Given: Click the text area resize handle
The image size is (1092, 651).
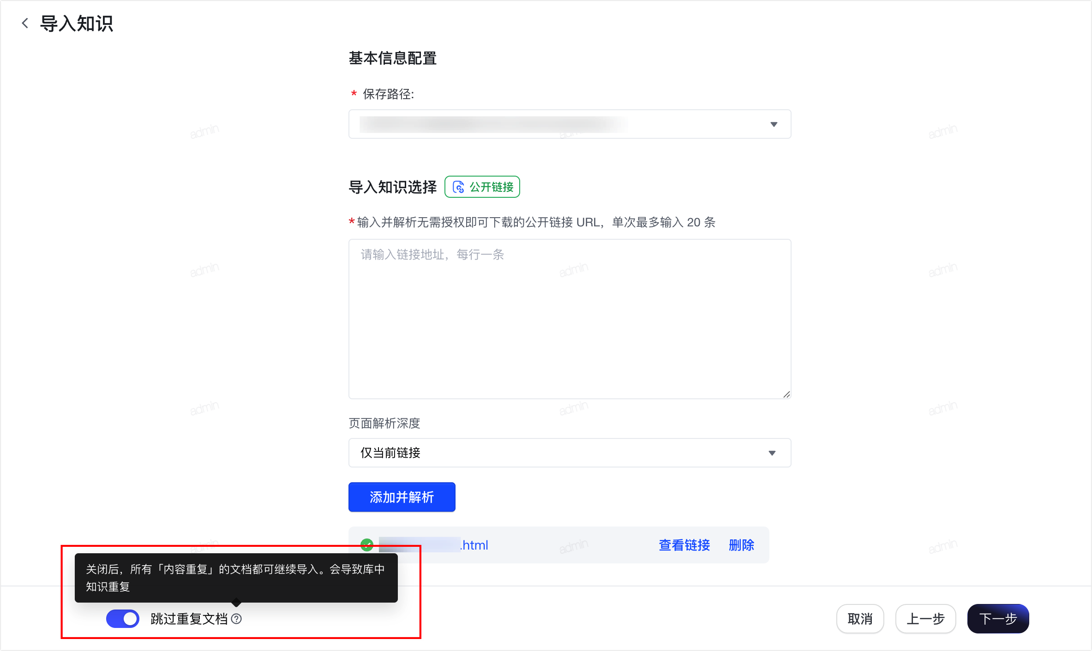Looking at the screenshot, I should coord(786,394).
